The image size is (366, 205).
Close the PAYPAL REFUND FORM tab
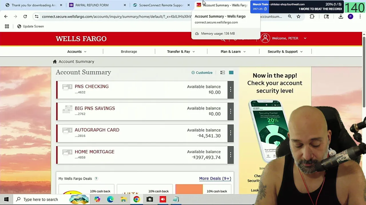[x=125, y=5]
